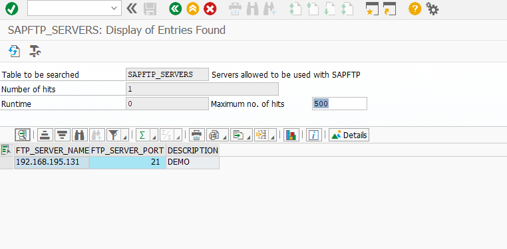This screenshot has width=507, height=249.
Task: Click ALV toolbar Print icon
Action: (197, 135)
